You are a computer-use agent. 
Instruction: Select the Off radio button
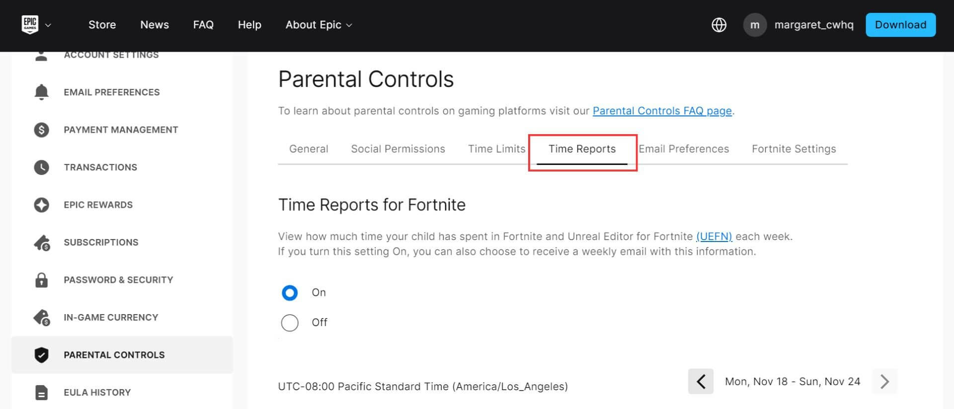290,323
